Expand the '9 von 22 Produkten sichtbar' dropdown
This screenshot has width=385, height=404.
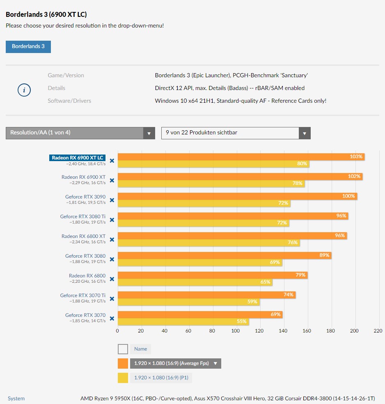[x=236, y=133]
